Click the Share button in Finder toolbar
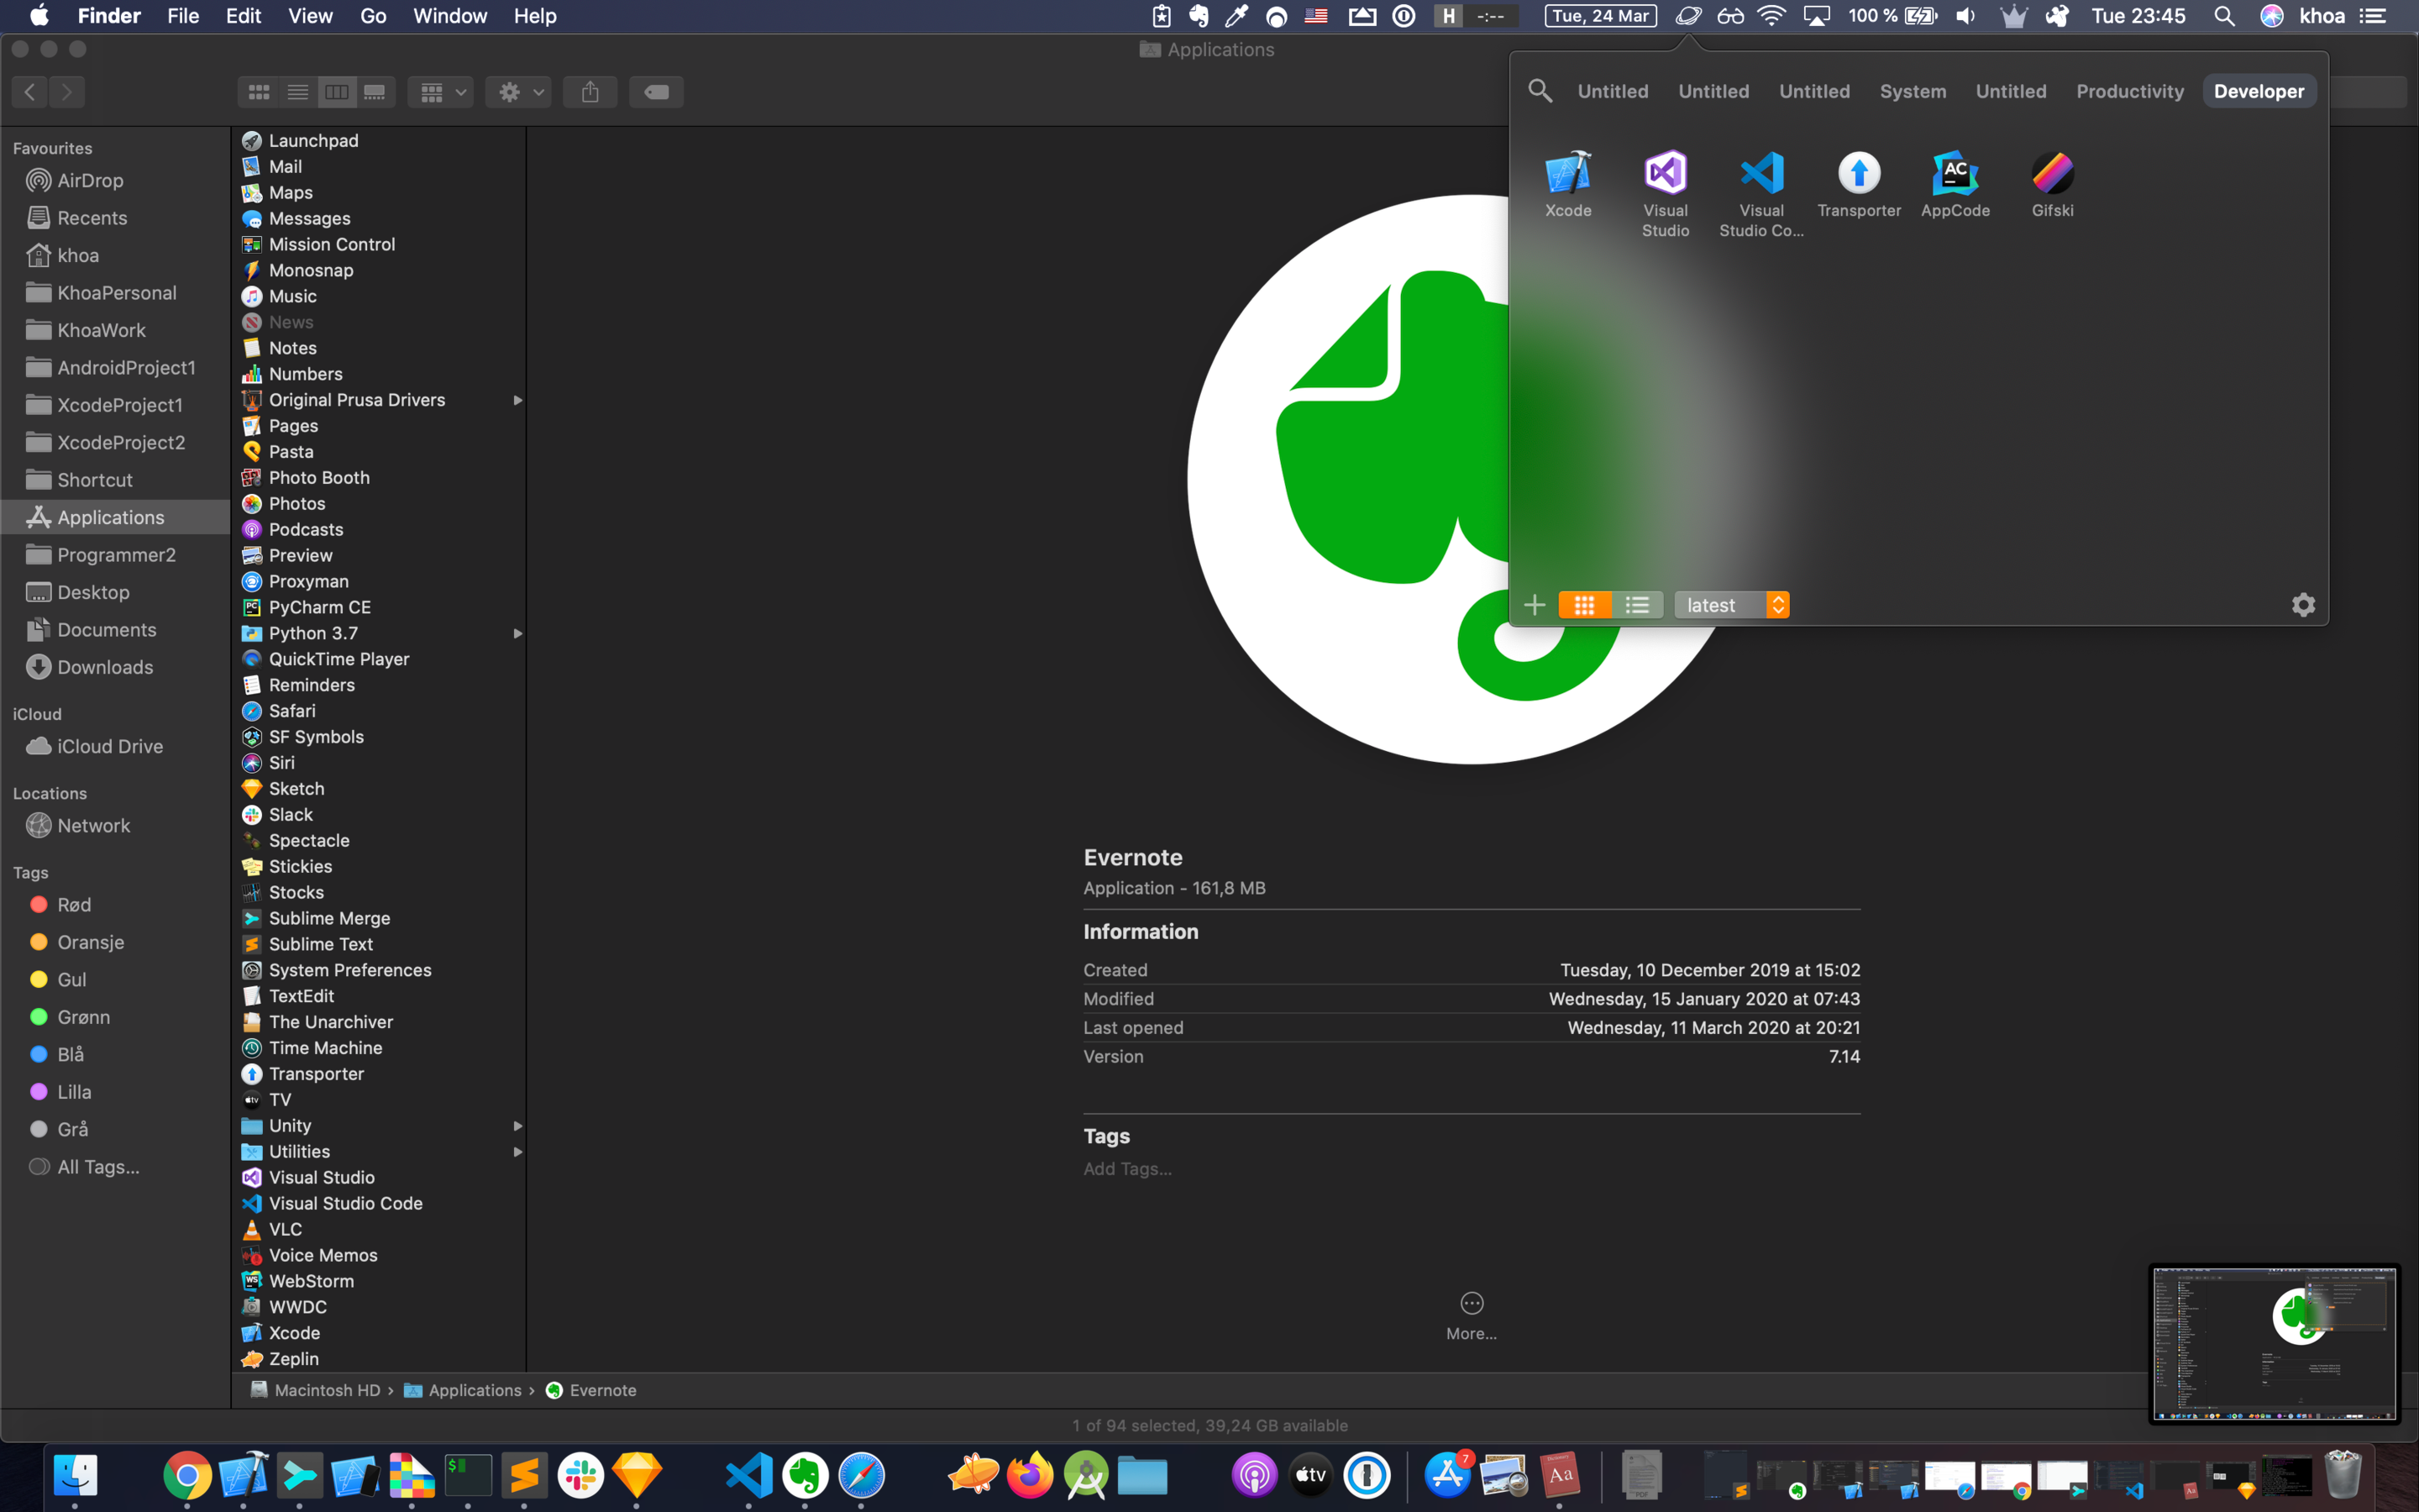Viewport: 2419px width, 1512px height. pyautogui.click(x=590, y=92)
